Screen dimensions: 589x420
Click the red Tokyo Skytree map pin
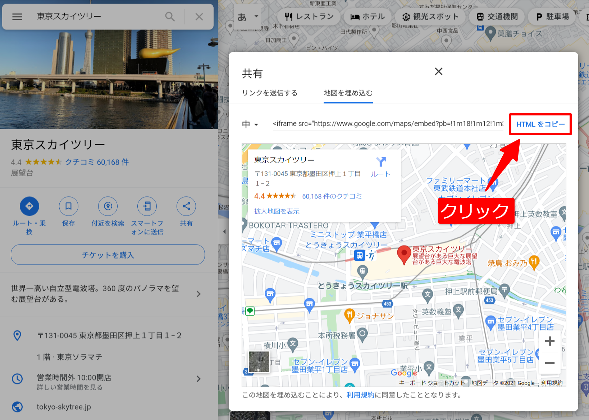click(404, 255)
